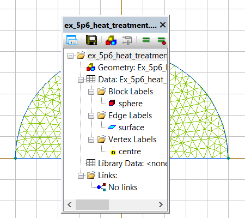Click the open folder icon beside Links
245x218 pixels.
coord(91,175)
